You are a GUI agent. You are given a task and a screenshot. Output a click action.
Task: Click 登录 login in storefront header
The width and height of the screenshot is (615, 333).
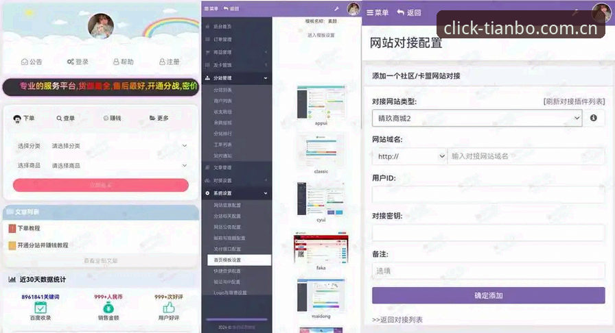[x=78, y=62]
